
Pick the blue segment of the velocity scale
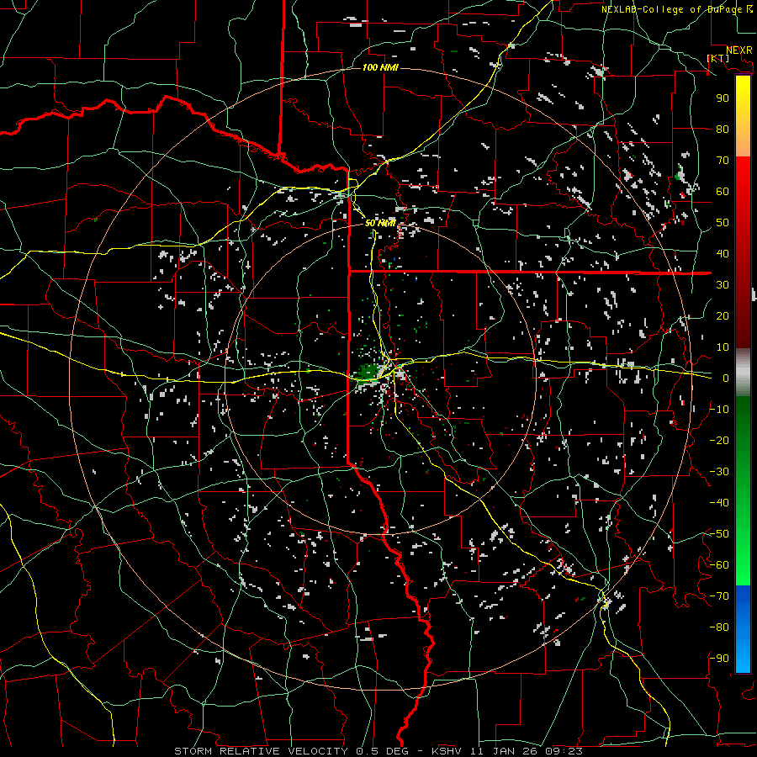(x=743, y=629)
